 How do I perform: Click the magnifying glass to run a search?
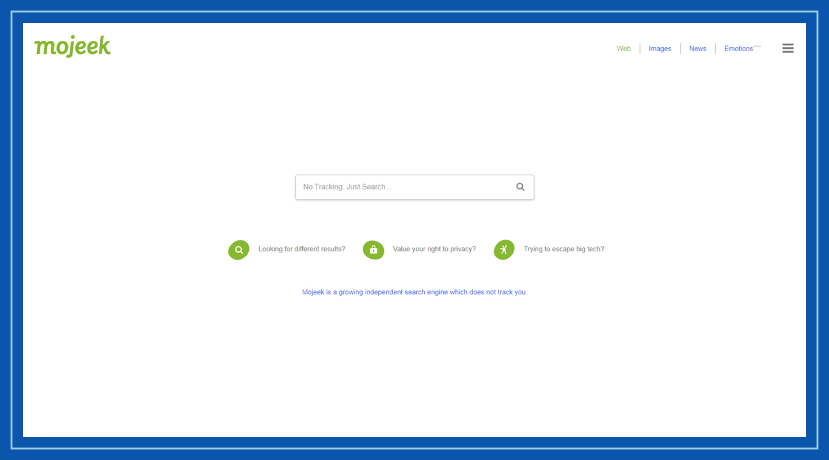(520, 187)
